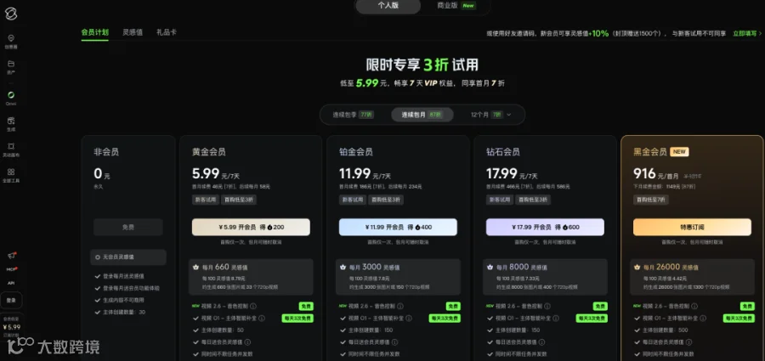Click the 无会员灵感值 row in 非会员

[128, 257]
